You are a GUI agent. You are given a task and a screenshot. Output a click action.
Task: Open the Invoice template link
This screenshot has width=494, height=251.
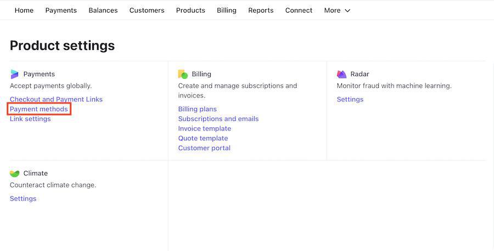[204, 129]
